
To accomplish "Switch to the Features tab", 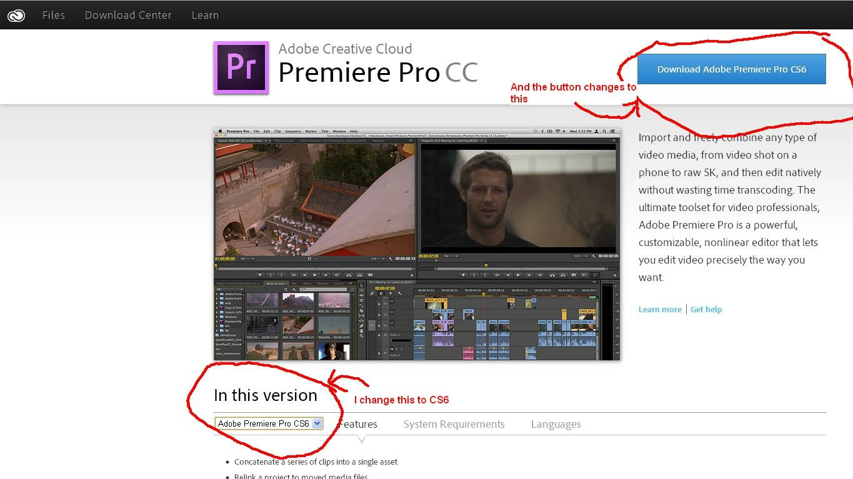I will (x=358, y=424).
